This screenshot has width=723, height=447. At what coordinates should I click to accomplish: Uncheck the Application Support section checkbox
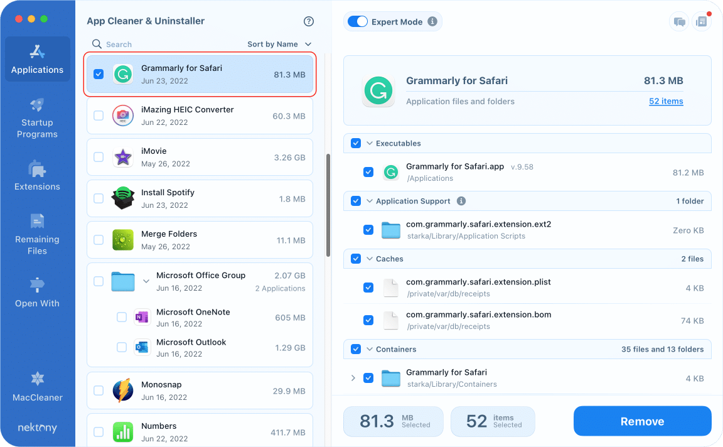356,201
